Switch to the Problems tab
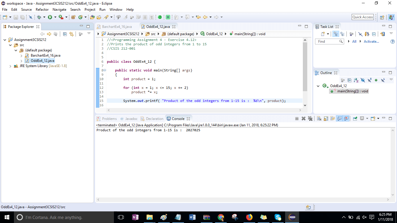 (107, 119)
